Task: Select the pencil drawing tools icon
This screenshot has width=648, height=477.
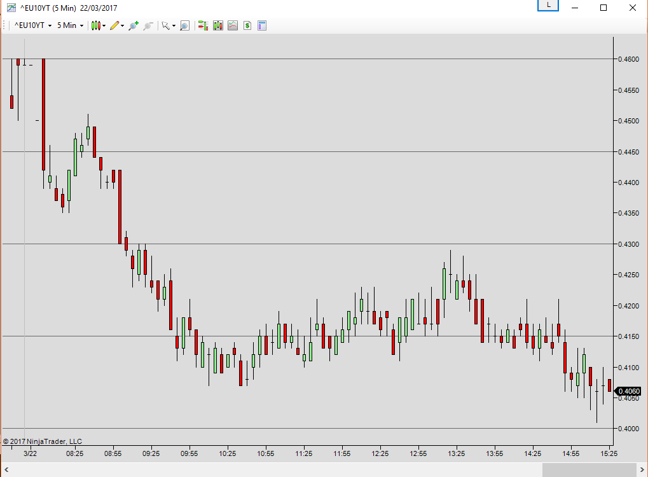Action: pyautogui.click(x=114, y=25)
